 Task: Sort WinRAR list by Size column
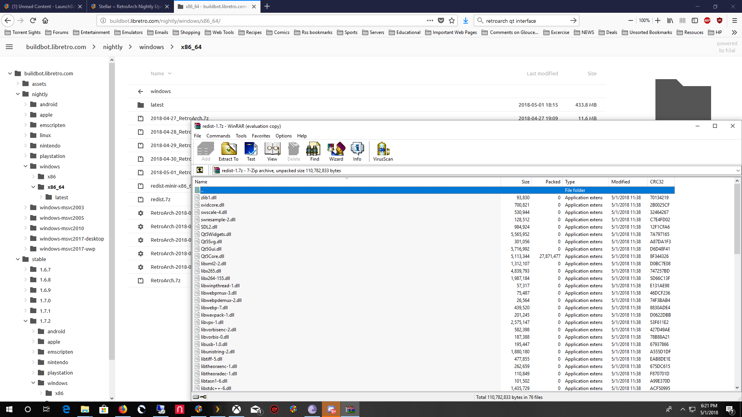516,181
